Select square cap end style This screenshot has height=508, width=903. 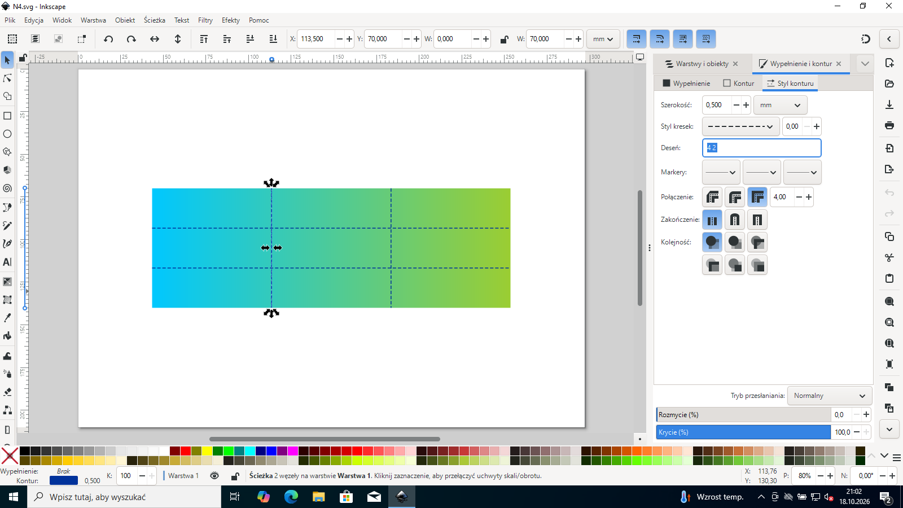(x=757, y=220)
